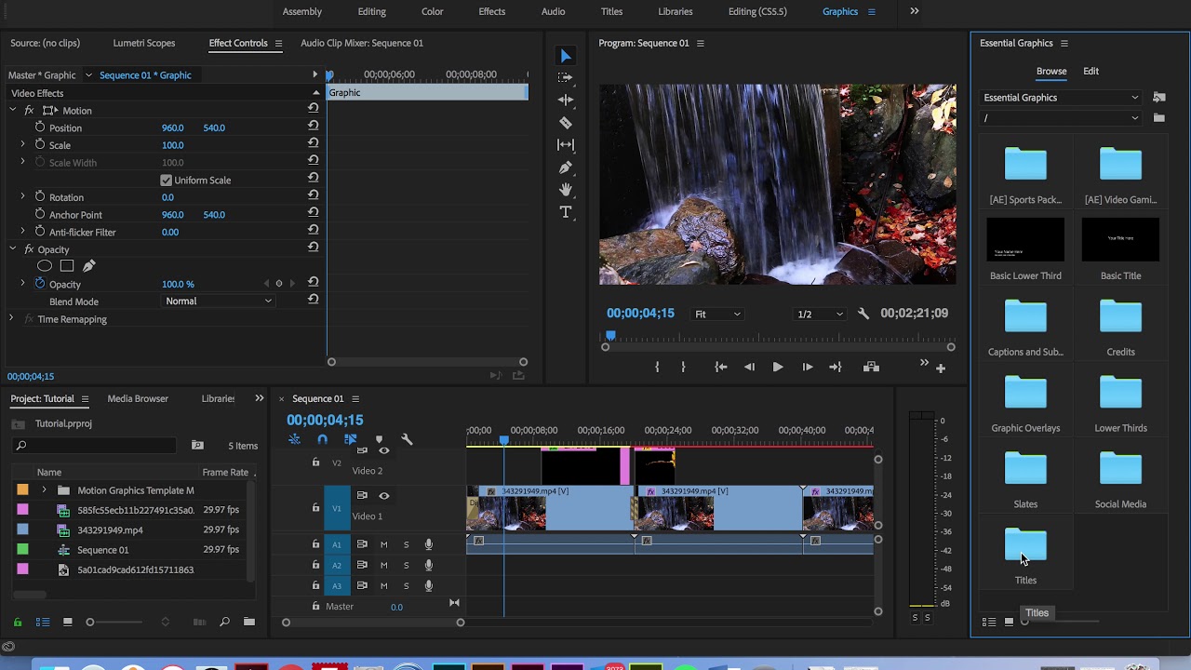Open the Fit zoom level dropdown
The image size is (1191, 670).
pyautogui.click(x=717, y=315)
